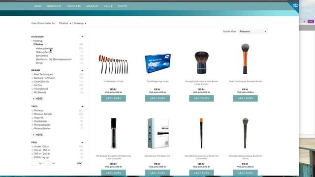This screenshot has height=177, width=315.
Task: Check the Makeup Børster tag filter
Action: pyautogui.click(x=32, y=114)
